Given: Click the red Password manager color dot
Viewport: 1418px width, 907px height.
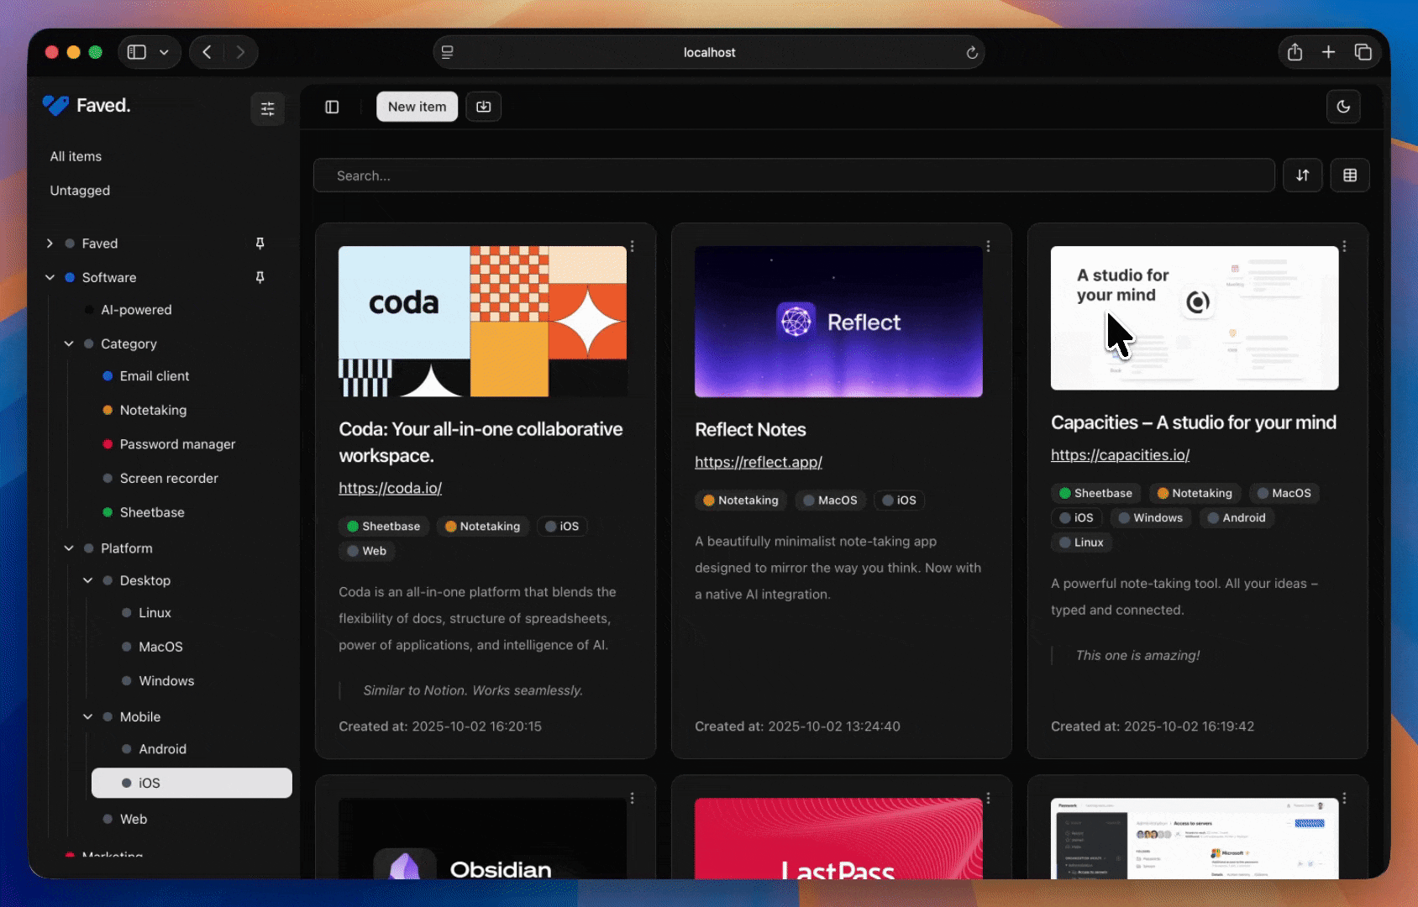Looking at the screenshot, I should coord(108,444).
